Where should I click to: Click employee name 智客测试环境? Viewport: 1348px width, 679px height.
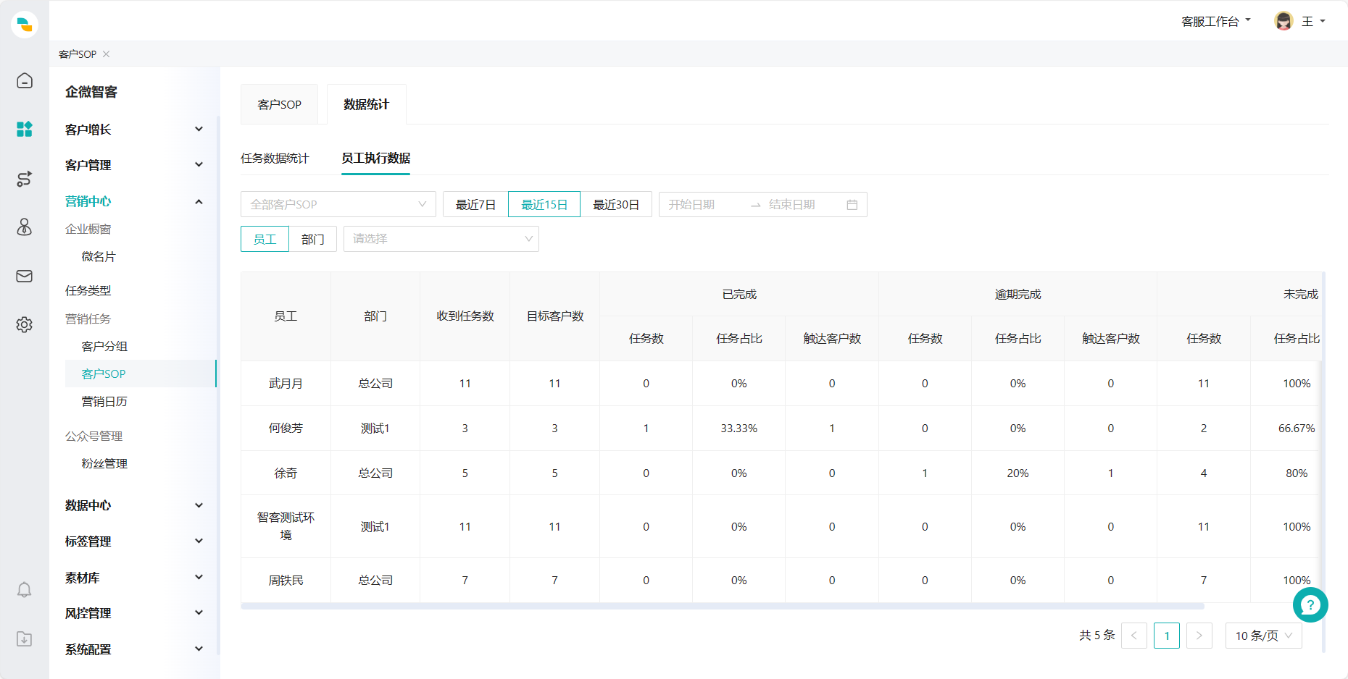coord(286,526)
